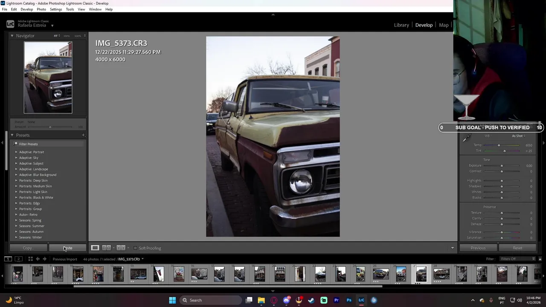Viewport: 546px width, 307px height.
Task: Click the Copy... settings button
Action: click(x=29, y=248)
